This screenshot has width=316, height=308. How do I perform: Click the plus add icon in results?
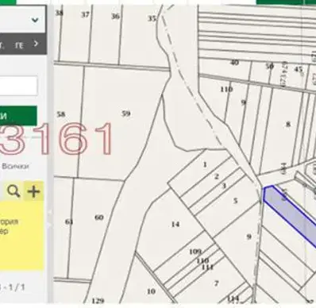click(33, 191)
